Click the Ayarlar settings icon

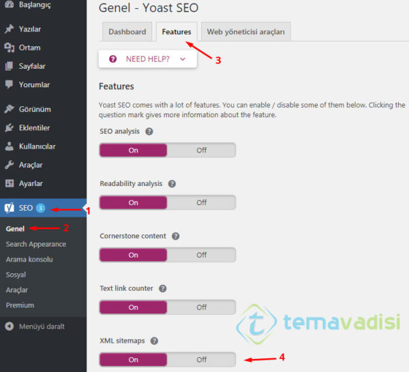(9, 183)
